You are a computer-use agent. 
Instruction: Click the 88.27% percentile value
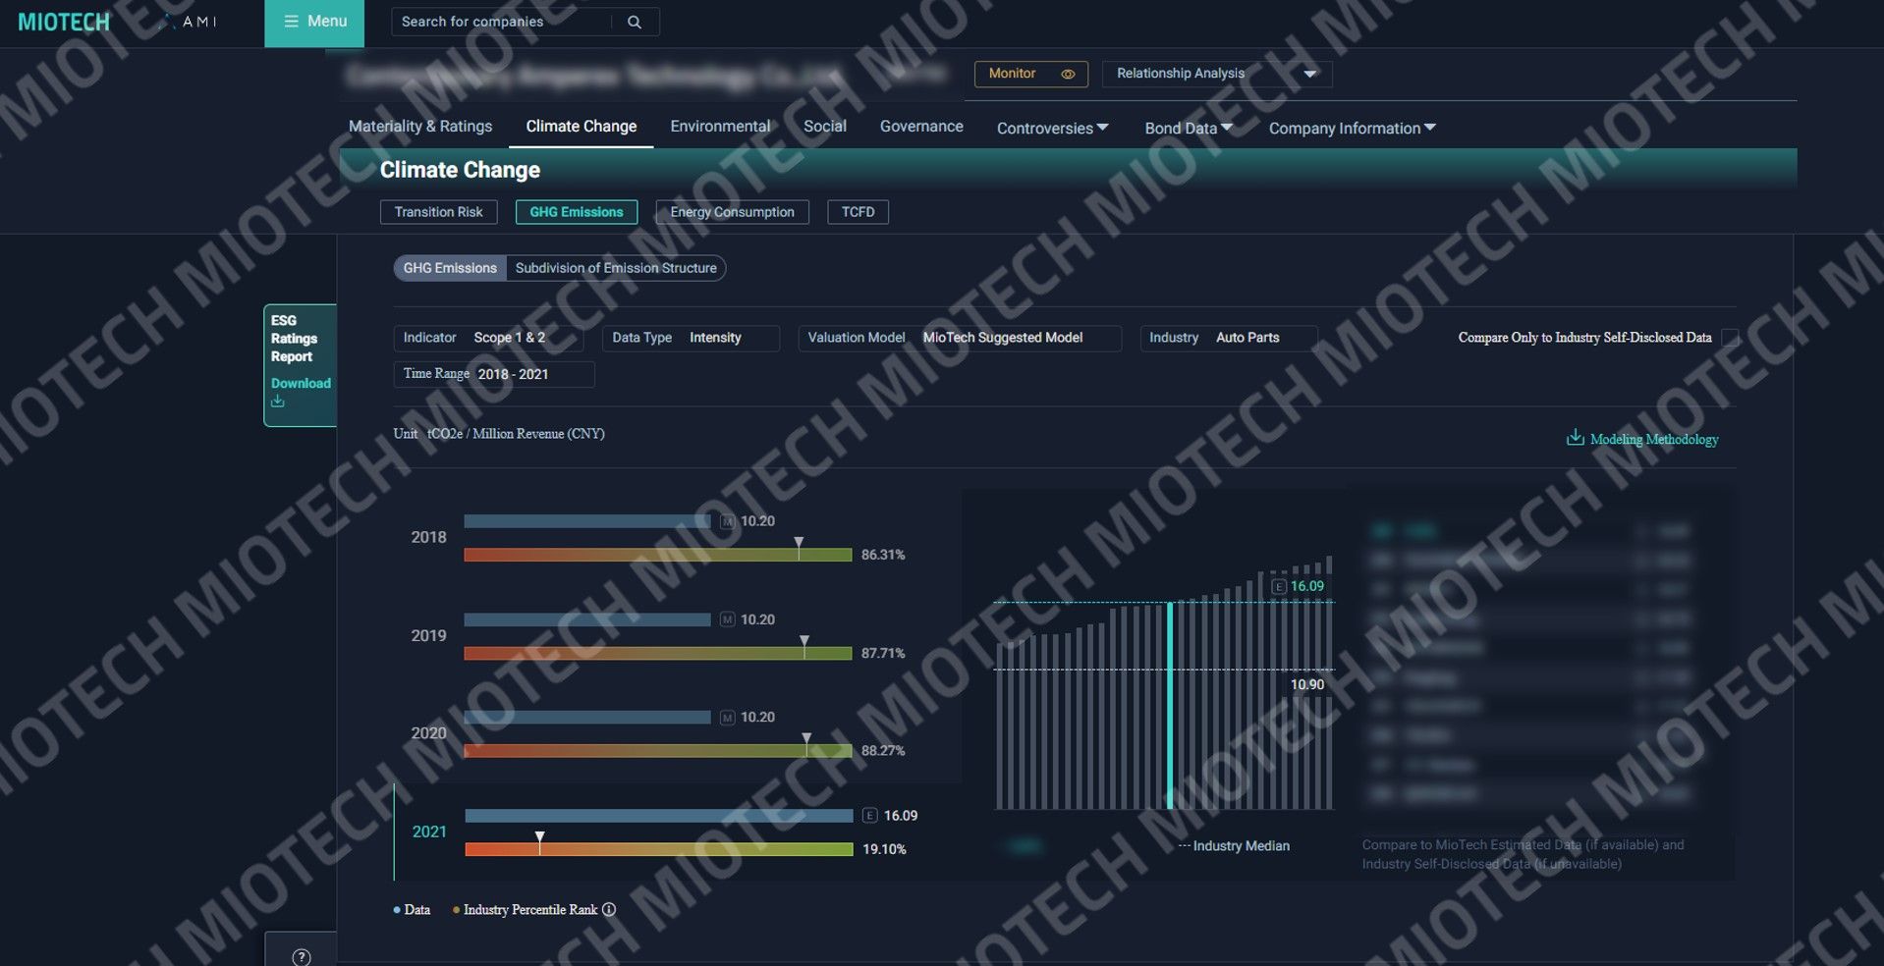tap(883, 751)
